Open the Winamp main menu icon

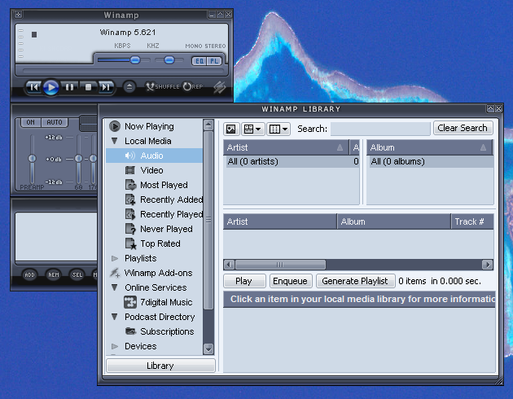pyautogui.click(x=18, y=15)
